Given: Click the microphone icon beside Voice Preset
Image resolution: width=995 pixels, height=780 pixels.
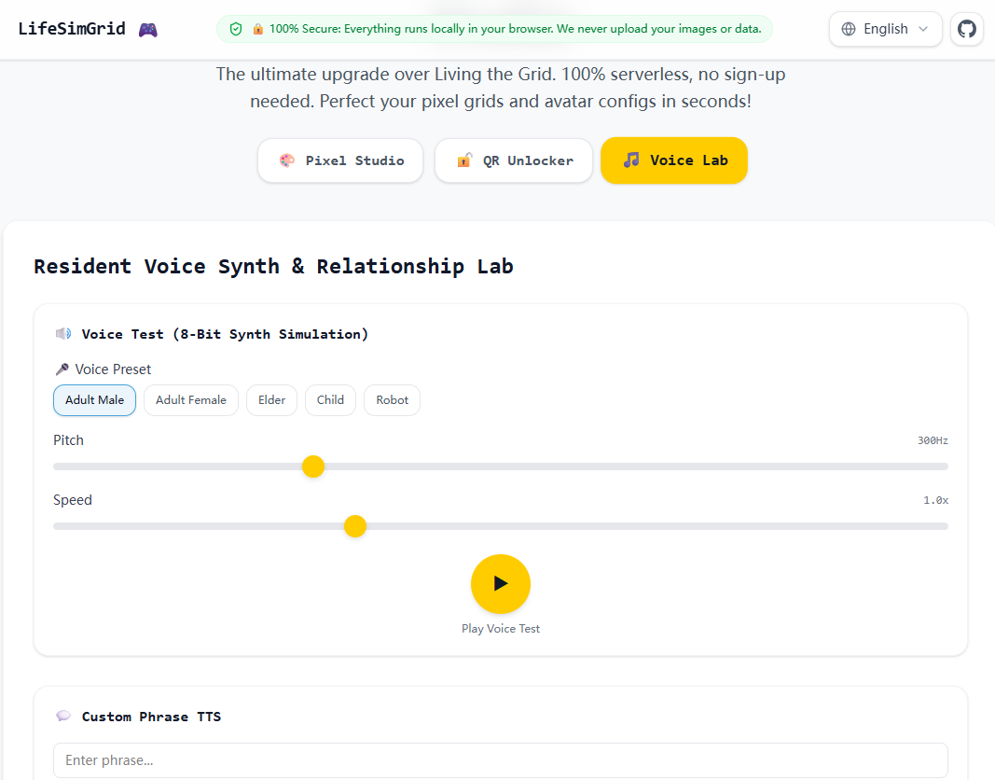Looking at the screenshot, I should (x=62, y=369).
